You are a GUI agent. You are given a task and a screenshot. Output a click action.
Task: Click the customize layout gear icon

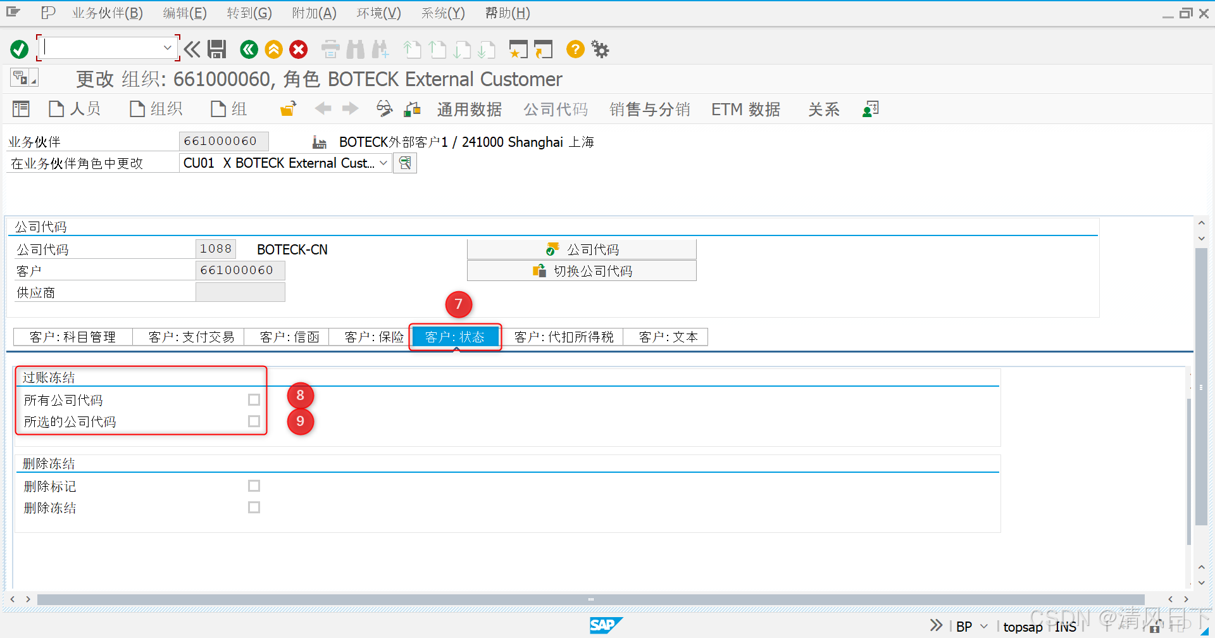599,49
